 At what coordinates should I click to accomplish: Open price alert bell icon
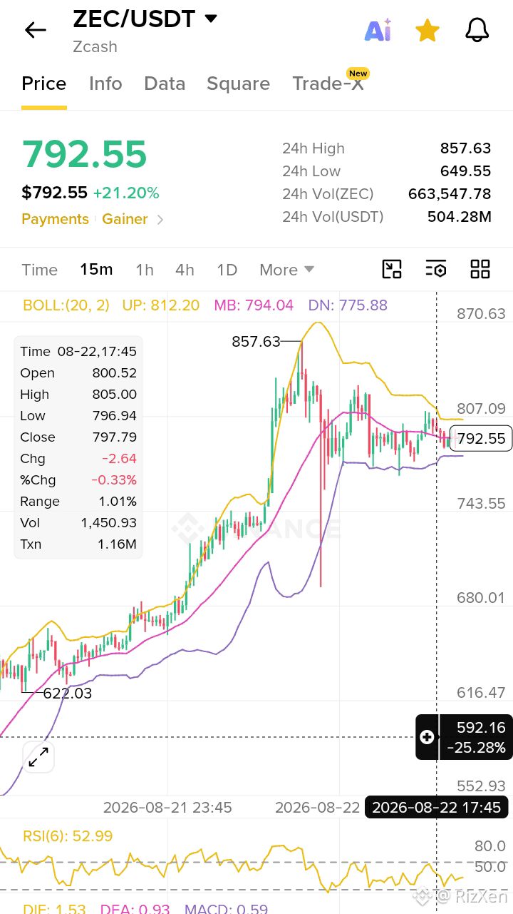pyautogui.click(x=477, y=30)
